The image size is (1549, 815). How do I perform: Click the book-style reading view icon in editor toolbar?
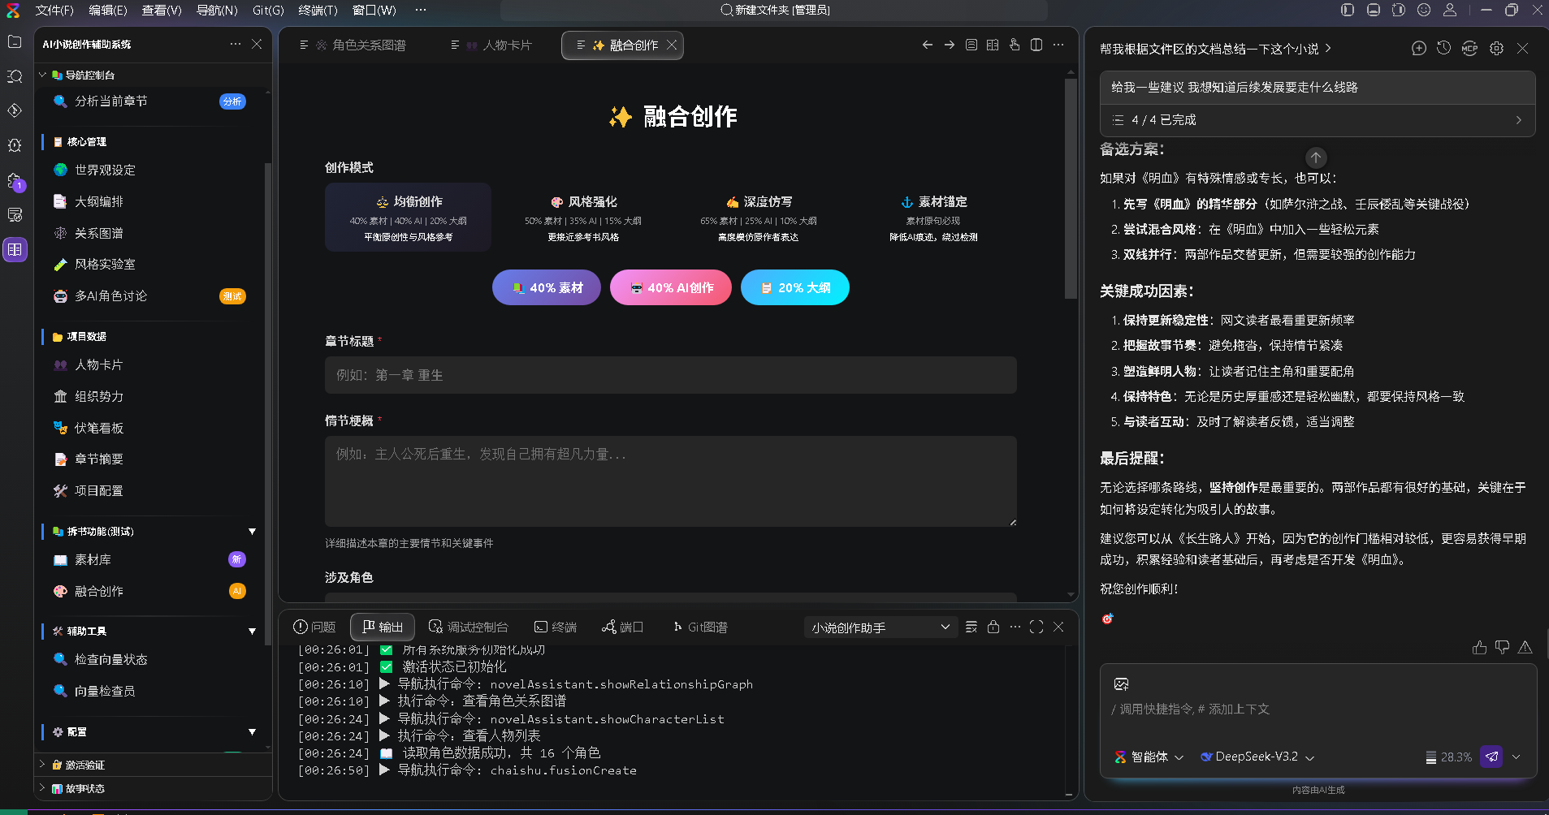coord(993,45)
